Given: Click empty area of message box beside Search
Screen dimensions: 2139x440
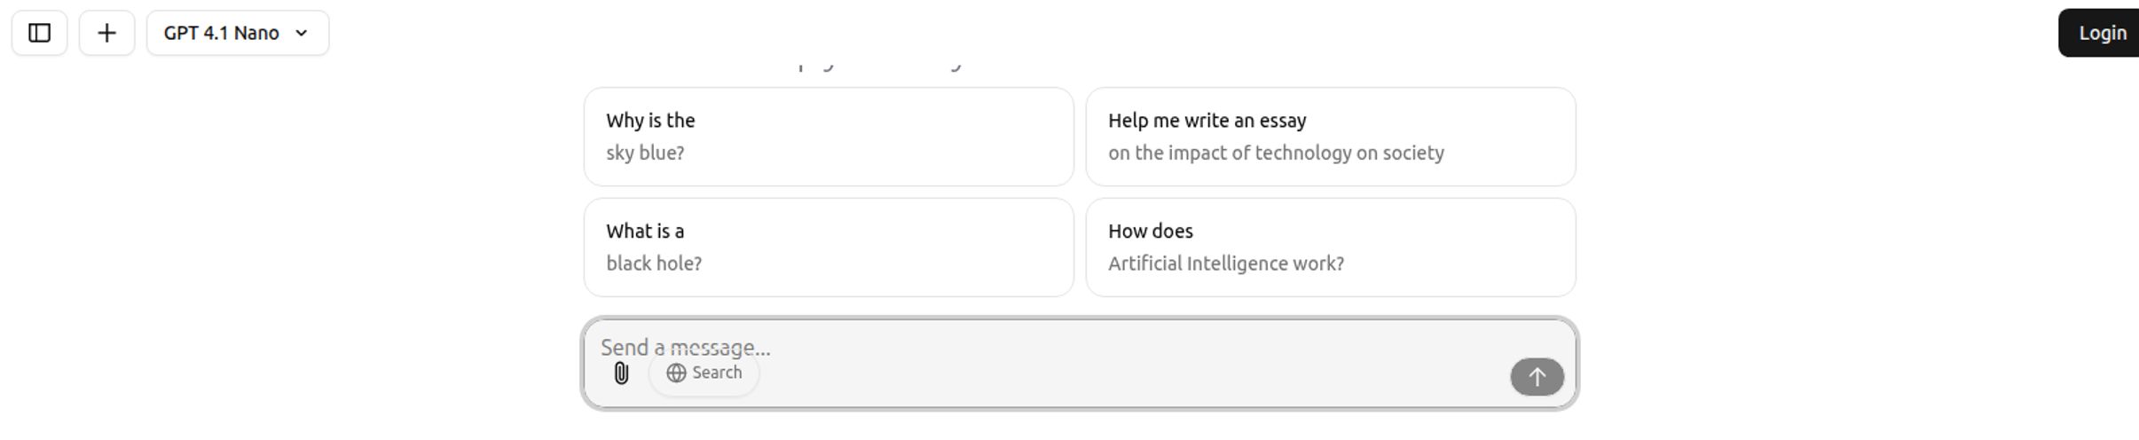Looking at the screenshot, I should click(1127, 377).
